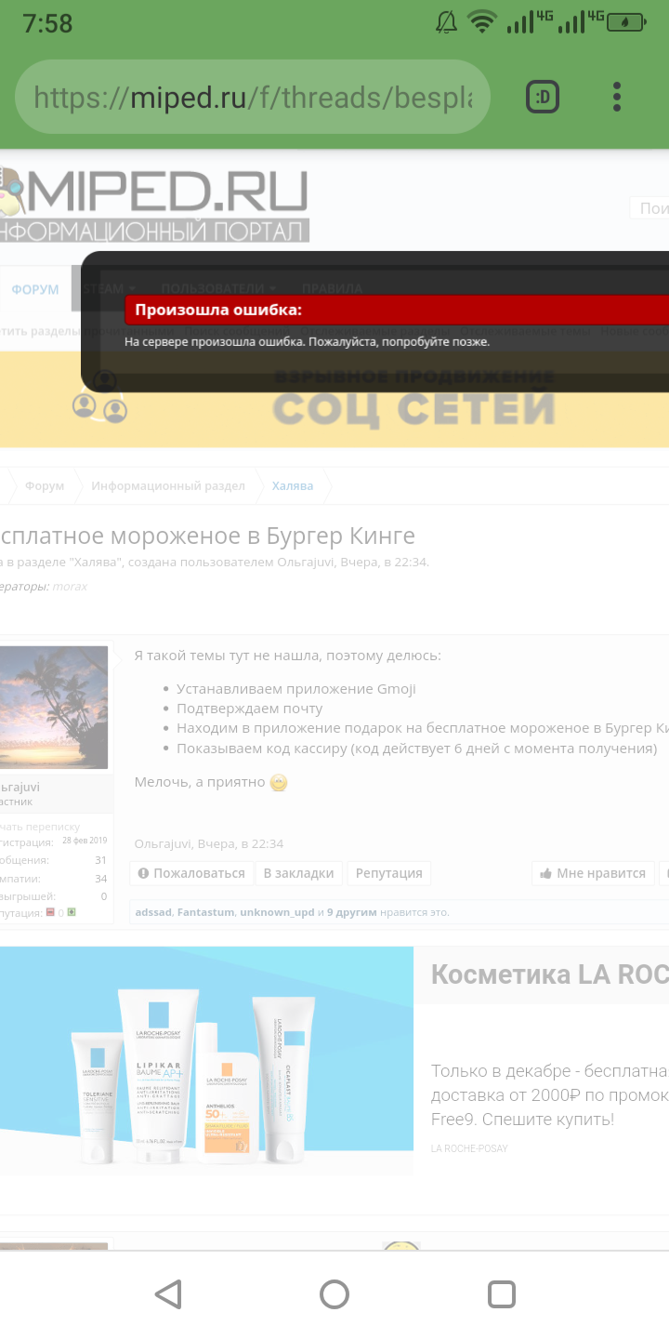Open the MIPED.RU site logo
669x1339 pixels.
[x=154, y=204]
